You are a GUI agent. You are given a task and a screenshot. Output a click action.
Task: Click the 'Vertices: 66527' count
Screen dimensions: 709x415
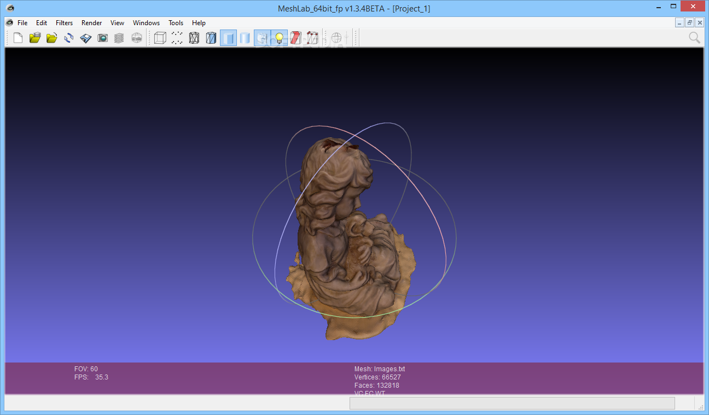pos(377,377)
